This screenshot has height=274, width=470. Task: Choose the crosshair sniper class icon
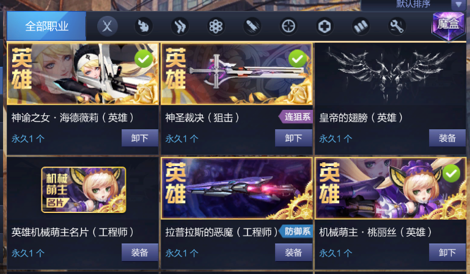pos(288,26)
